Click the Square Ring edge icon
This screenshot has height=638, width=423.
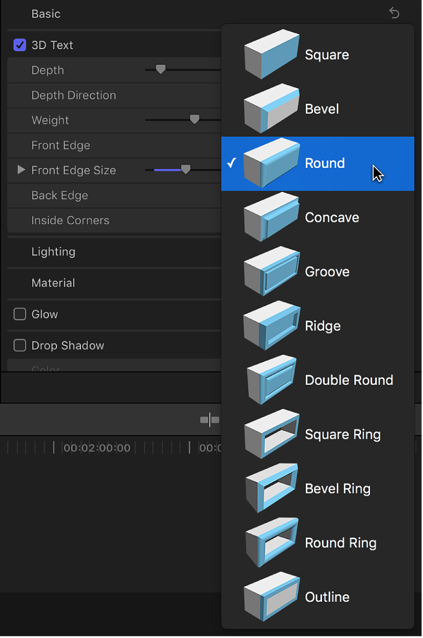coord(272,434)
